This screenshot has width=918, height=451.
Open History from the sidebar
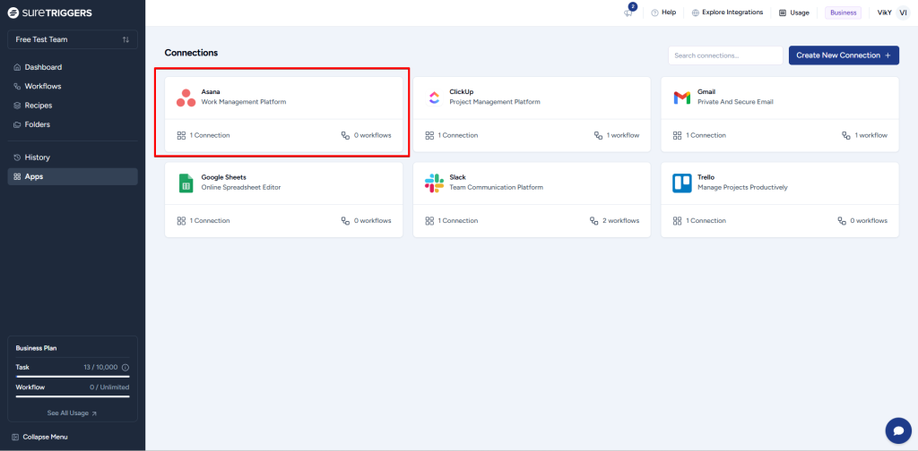tap(37, 157)
